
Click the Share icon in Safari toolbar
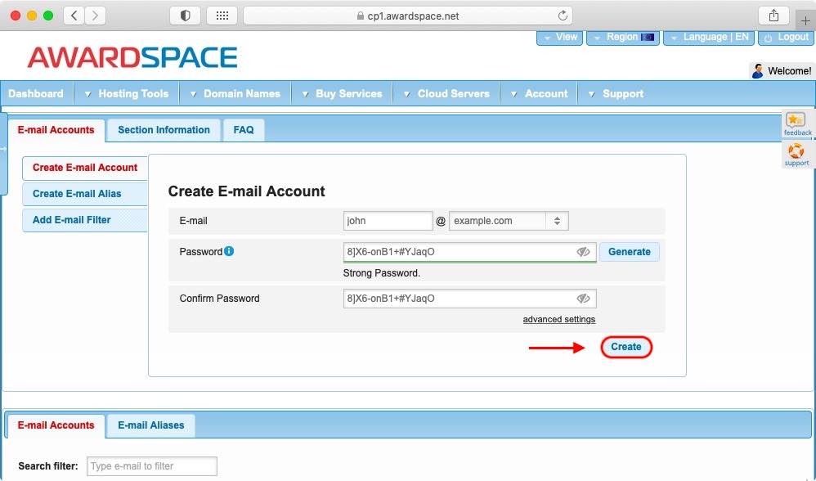click(x=773, y=15)
